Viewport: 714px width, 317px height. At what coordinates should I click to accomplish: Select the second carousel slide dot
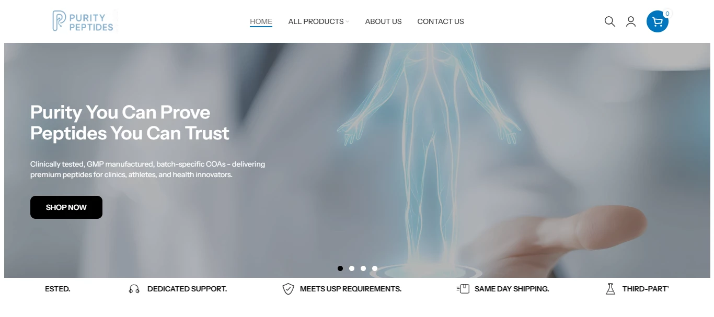352,268
